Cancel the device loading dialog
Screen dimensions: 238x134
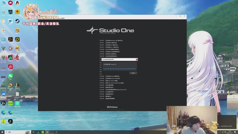point(133,73)
